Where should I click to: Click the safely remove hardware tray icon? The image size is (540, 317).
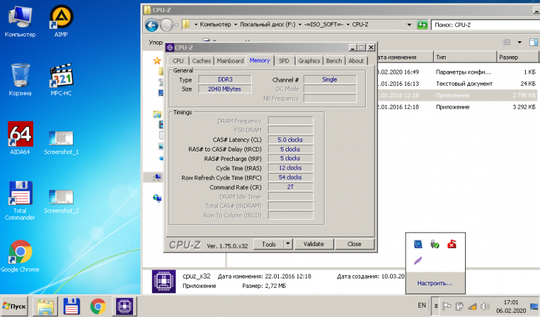pyautogui.click(x=435, y=245)
